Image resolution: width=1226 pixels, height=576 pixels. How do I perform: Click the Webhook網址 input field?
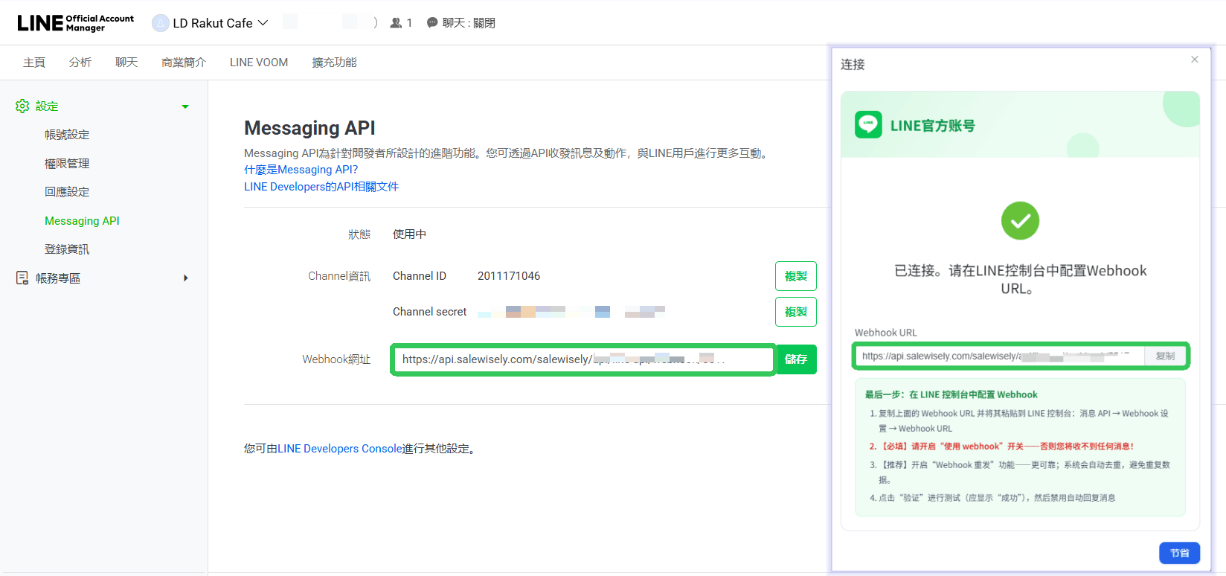(583, 359)
